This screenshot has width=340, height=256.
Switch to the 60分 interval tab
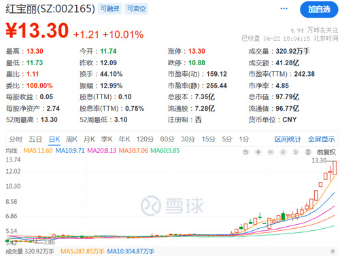click(x=167, y=139)
